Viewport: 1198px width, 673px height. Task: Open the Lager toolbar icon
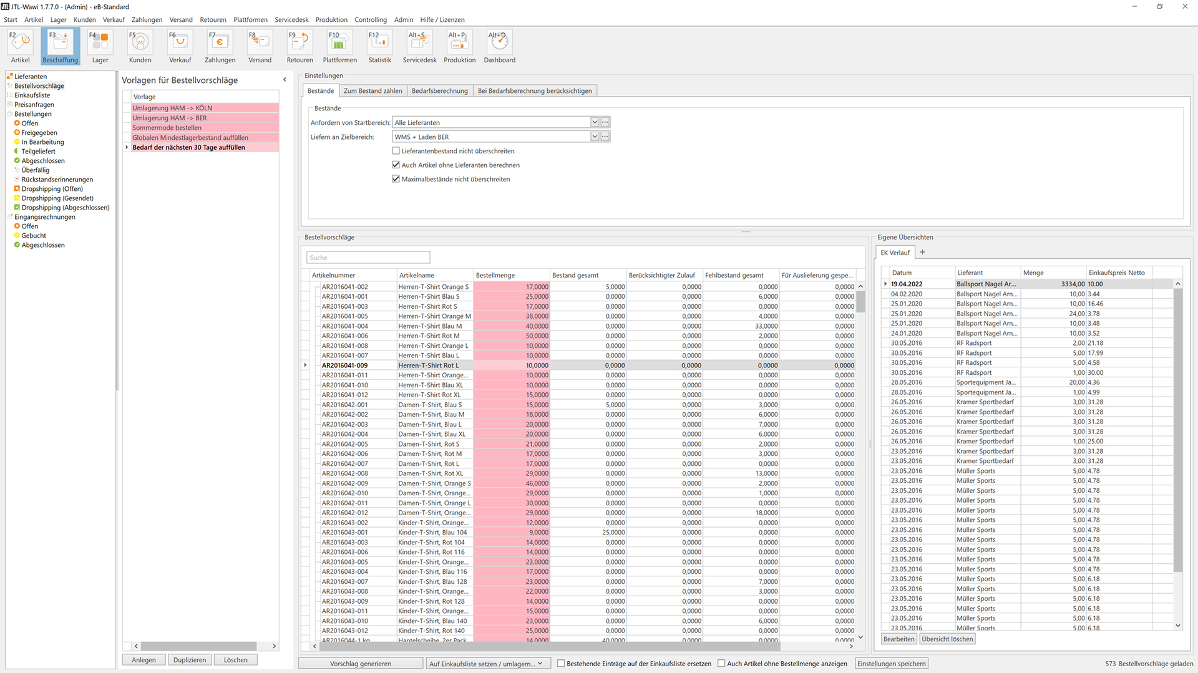coord(100,47)
